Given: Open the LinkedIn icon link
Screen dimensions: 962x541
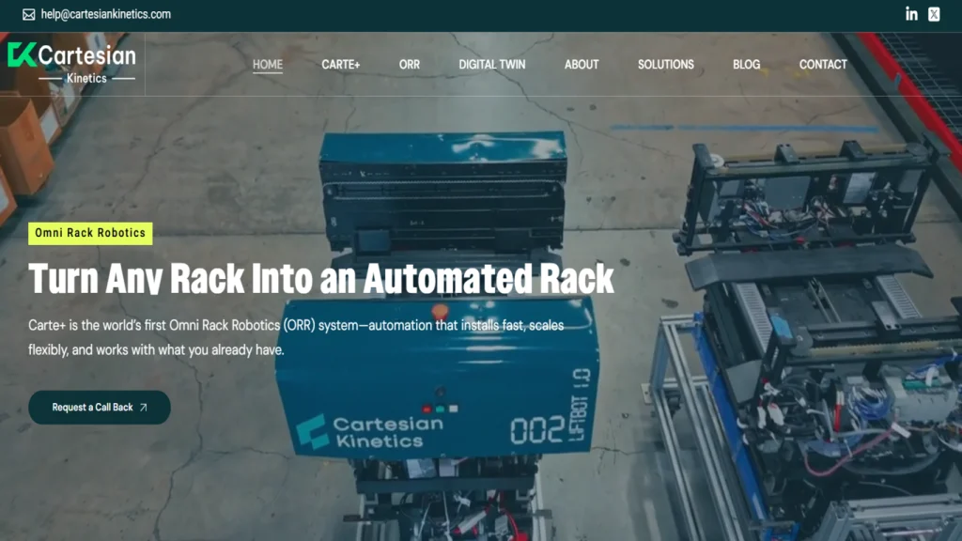Looking at the screenshot, I should pos(911,14).
